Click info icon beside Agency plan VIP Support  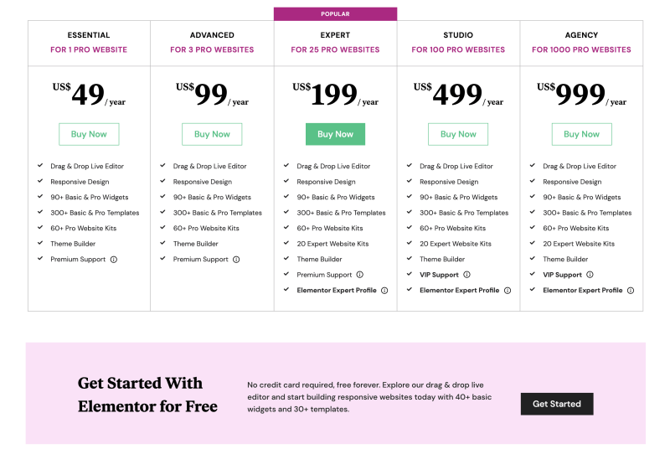(590, 275)
